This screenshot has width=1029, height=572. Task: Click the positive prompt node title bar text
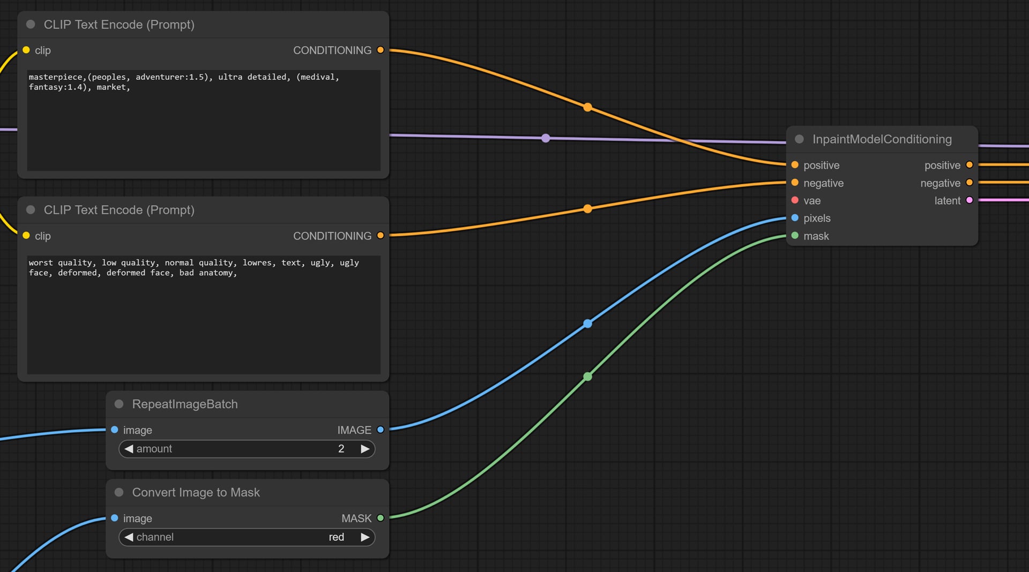[x=119, y=25]
